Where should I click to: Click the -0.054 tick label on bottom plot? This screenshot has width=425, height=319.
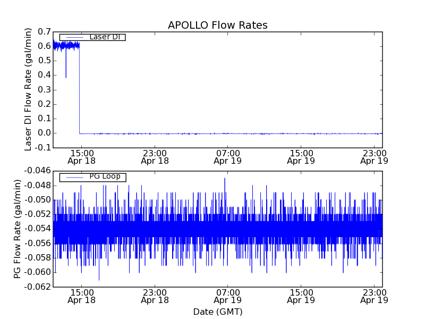(x=37, y=229)
